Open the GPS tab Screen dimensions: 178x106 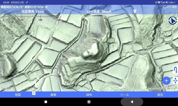(89, 95)
